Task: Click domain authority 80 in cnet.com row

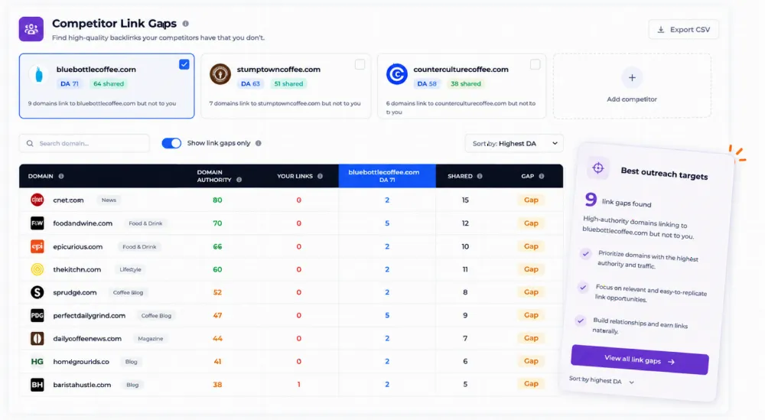Action: 217,200
